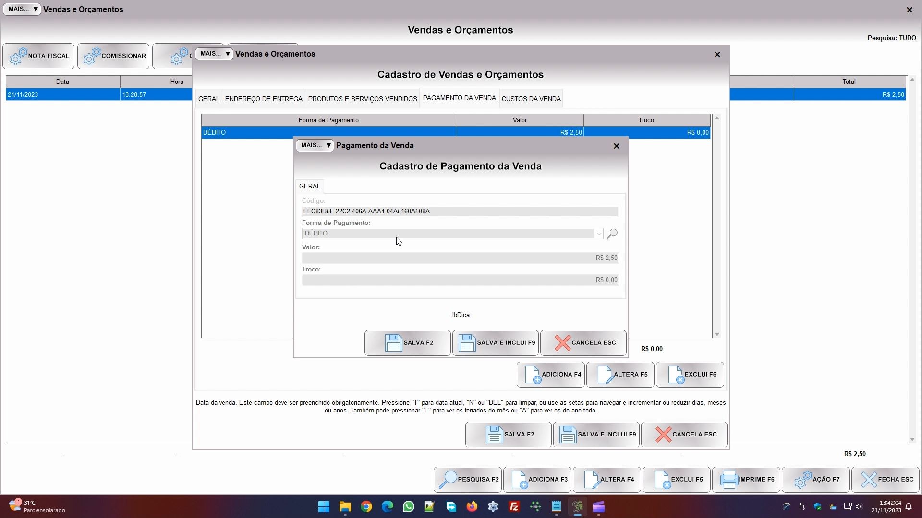Click the NOTA FISCAL button
Viewport: 922px width, 518px height.
pyautogui.click(x=38, y=56)
